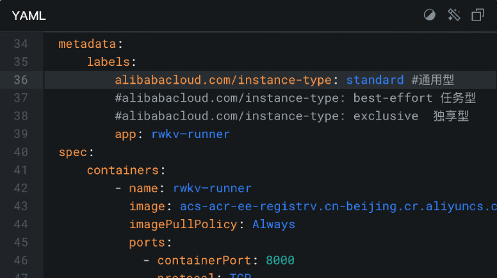Image resolution: width=497 pixels, height=278 pixels.
Task: Click the 'containers' key
Action: pyautogui.click(x=123, y=170)
